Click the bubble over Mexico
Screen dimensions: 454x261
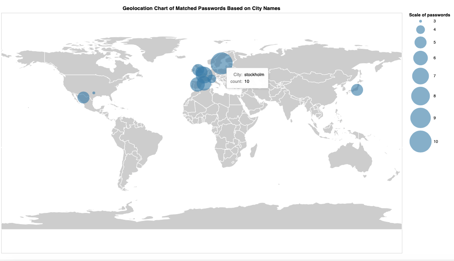point(83,97)
